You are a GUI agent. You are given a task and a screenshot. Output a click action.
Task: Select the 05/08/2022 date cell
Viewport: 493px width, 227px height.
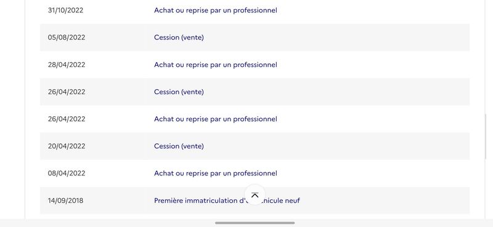[x=67, y=38]
